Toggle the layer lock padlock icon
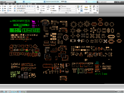 tap(21, 11)
